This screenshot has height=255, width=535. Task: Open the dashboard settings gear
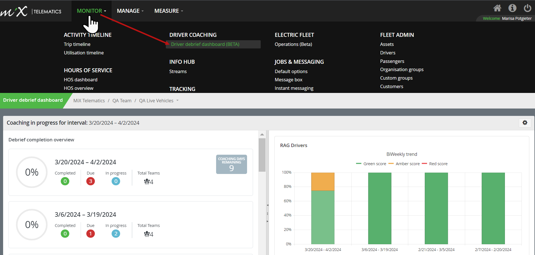click(x=525, y=123)
